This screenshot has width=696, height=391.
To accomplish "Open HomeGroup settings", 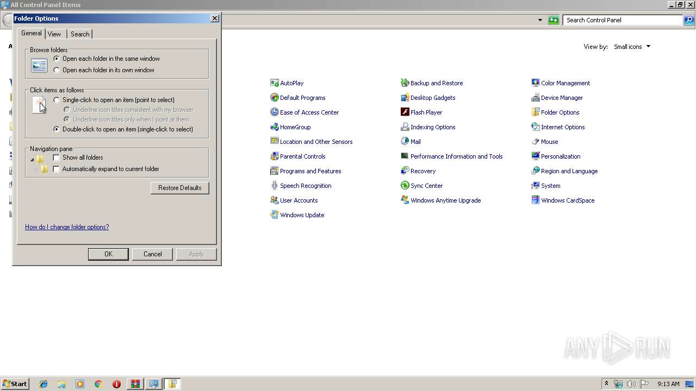I will pyautogui.click(x=290, y=127).
